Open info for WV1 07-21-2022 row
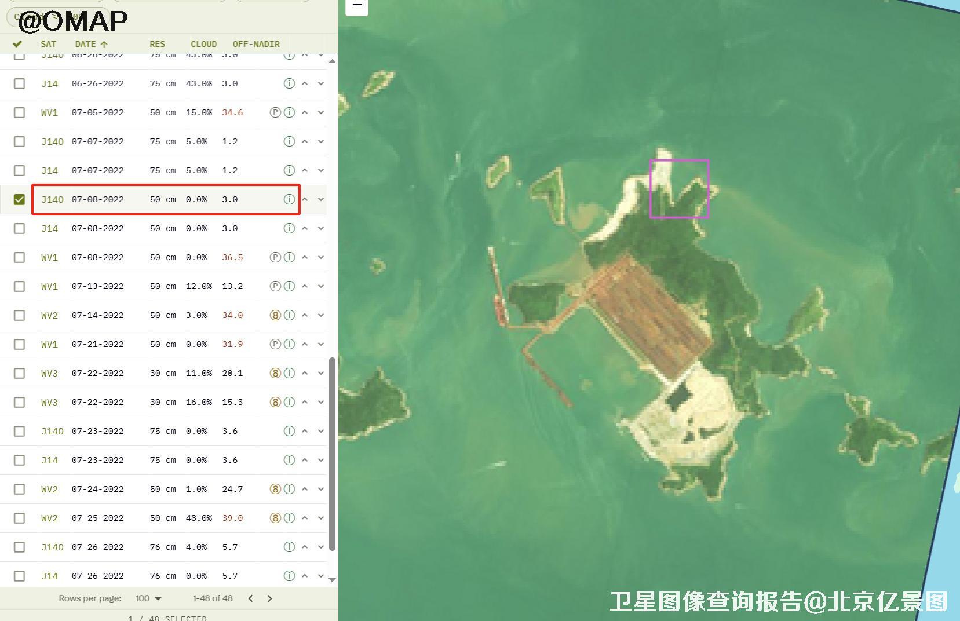Image resolution: width=960 pixels, height=621 pixels. point(289,344)
